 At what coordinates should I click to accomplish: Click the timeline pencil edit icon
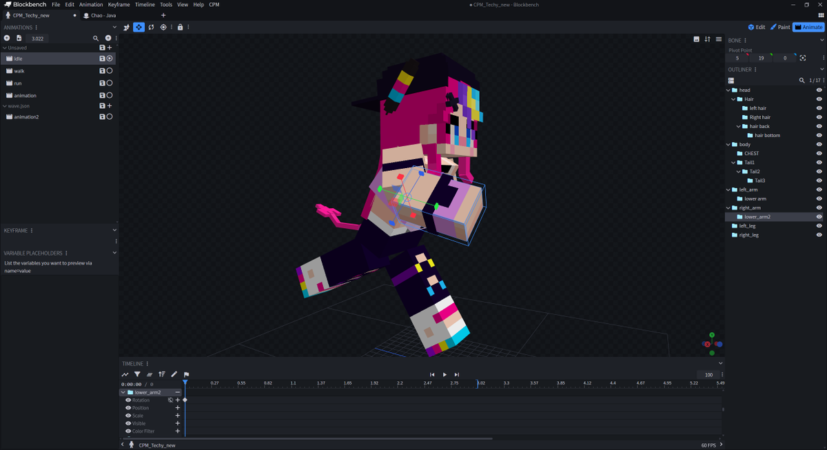(x=174, y=374)
